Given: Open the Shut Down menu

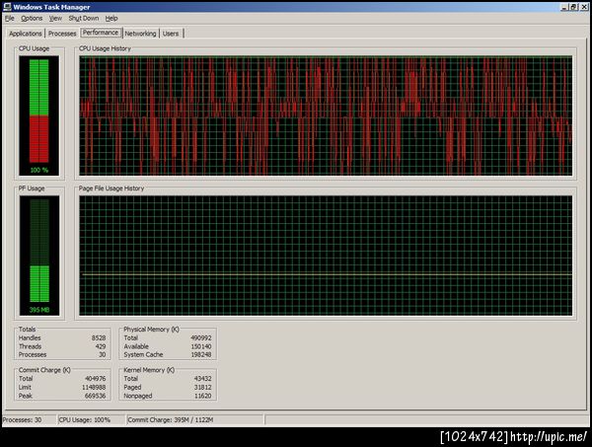Looking at the screenshot, I should tap(84, 18).
